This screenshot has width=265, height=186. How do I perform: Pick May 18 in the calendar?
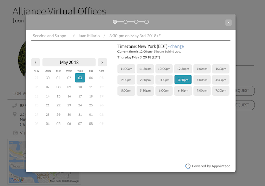(x=91, y=96)
